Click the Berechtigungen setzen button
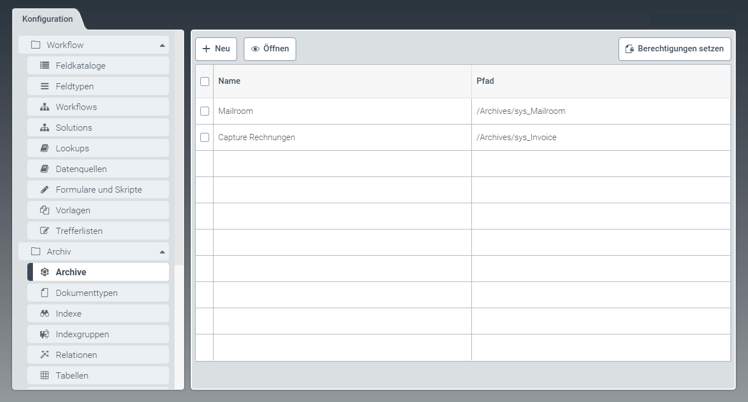Screen dimensions: 748x402 (674, 49)
